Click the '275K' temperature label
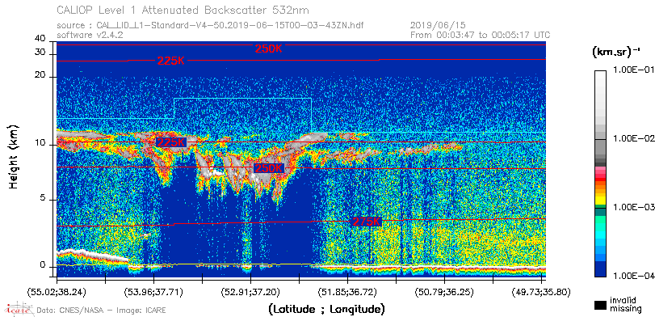The height and width of the screenshot is (317, 655). [367, 222]
